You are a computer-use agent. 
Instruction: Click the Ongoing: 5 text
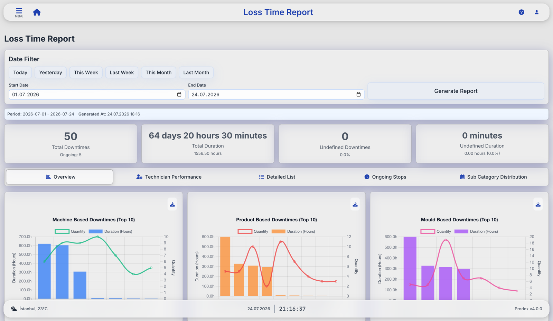[71, 155]
